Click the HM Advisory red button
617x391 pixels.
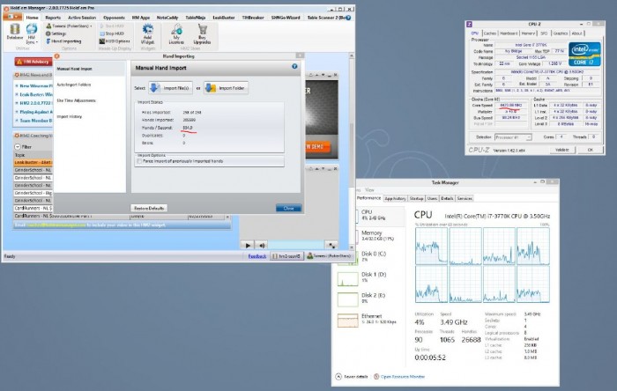pos(33,62)
